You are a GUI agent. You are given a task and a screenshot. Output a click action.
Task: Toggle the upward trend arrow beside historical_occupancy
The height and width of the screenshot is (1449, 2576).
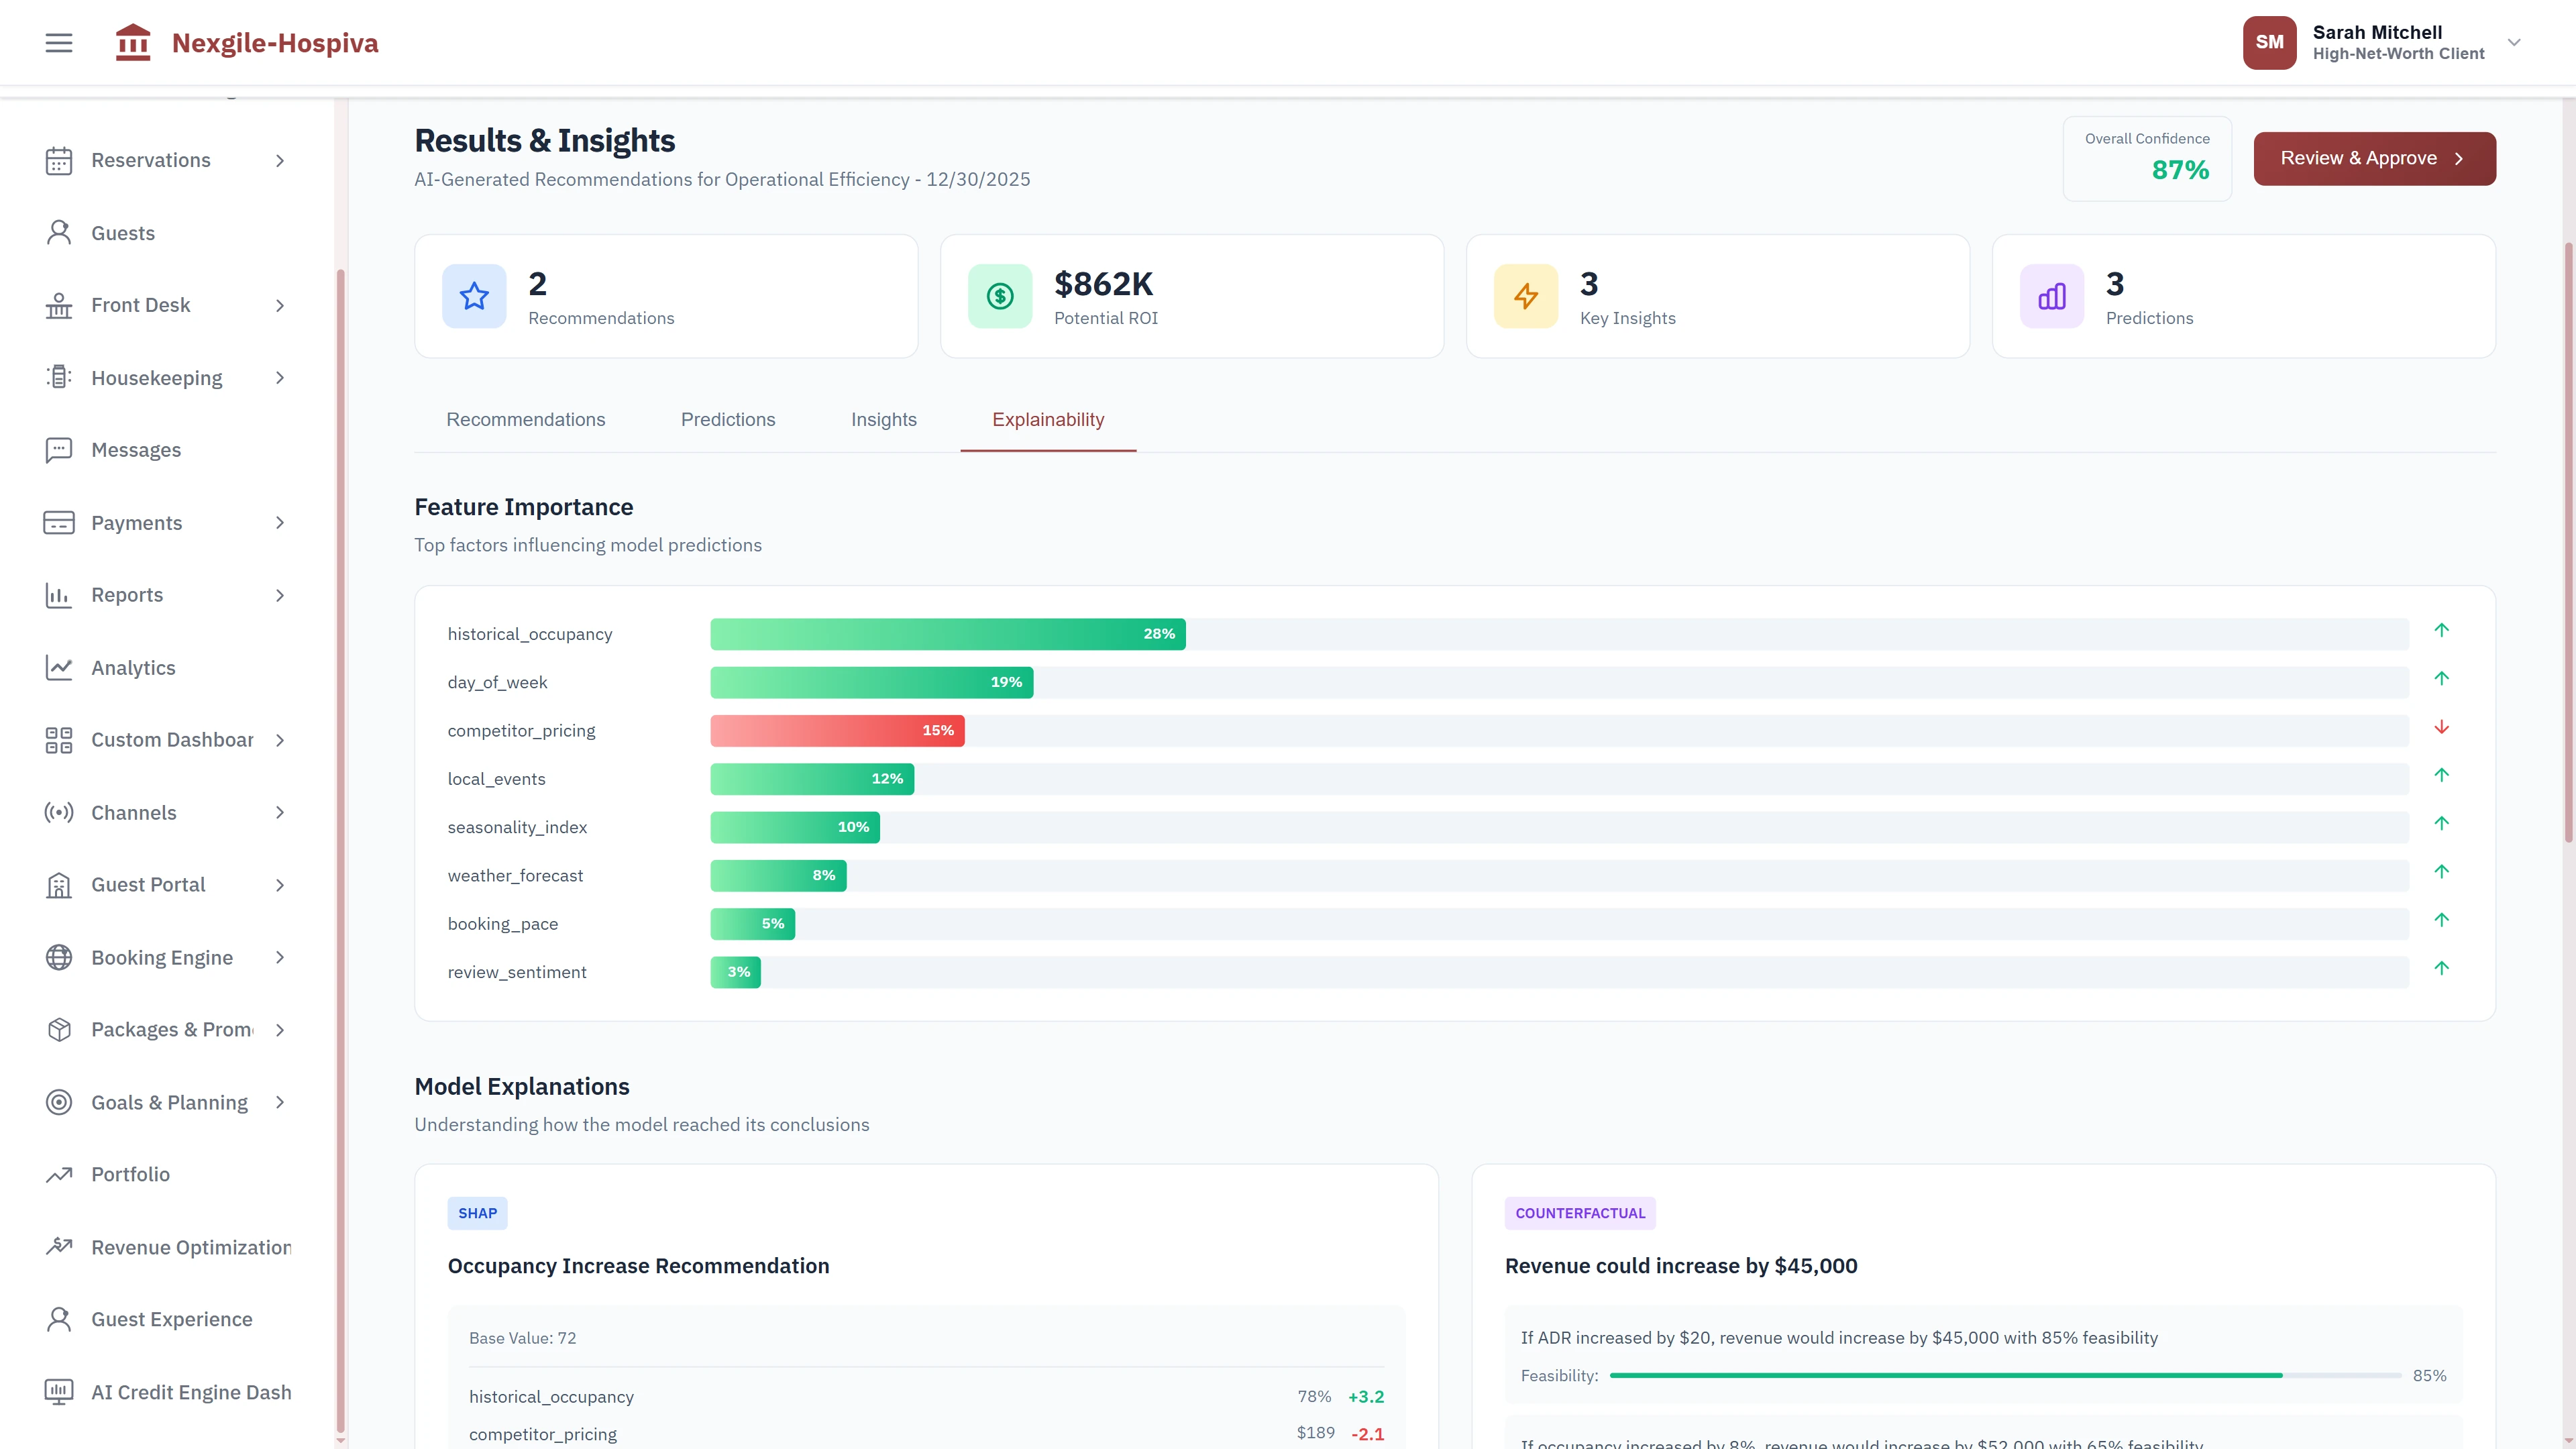click(x=2442, y=631)
